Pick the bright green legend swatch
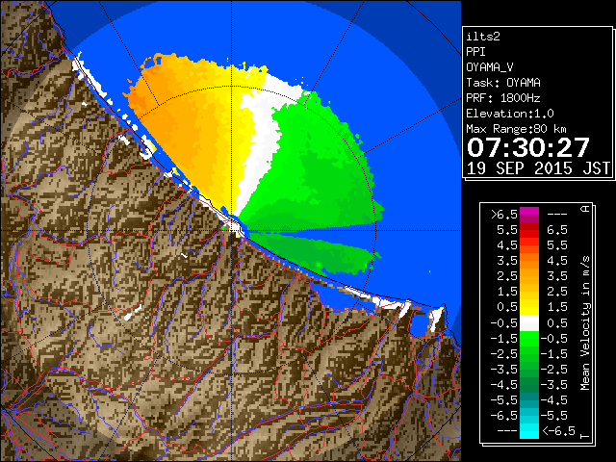This screenshot has height=462, width=616. coord(529,339)
